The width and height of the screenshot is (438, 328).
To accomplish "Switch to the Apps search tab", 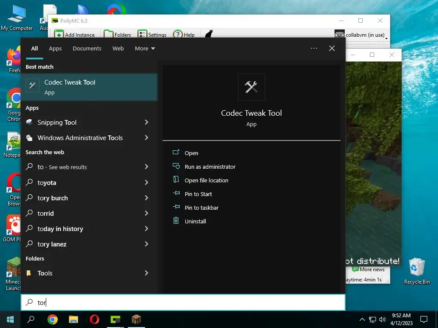I will pyautogui.click(x=55, y=49).
